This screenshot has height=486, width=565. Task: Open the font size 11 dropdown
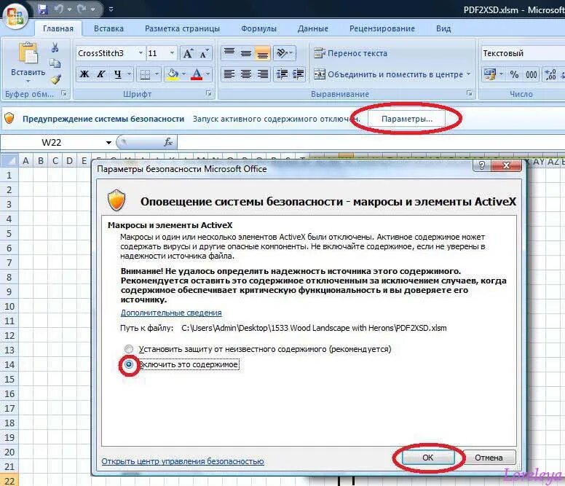[173, 53]
